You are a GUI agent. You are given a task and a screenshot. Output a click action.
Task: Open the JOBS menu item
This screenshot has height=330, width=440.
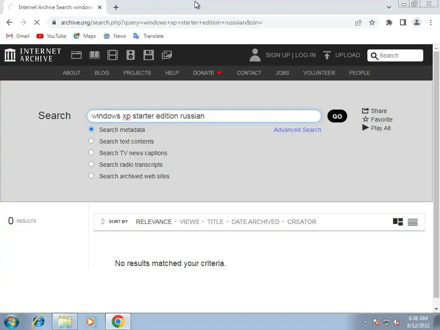coord(282,73)
